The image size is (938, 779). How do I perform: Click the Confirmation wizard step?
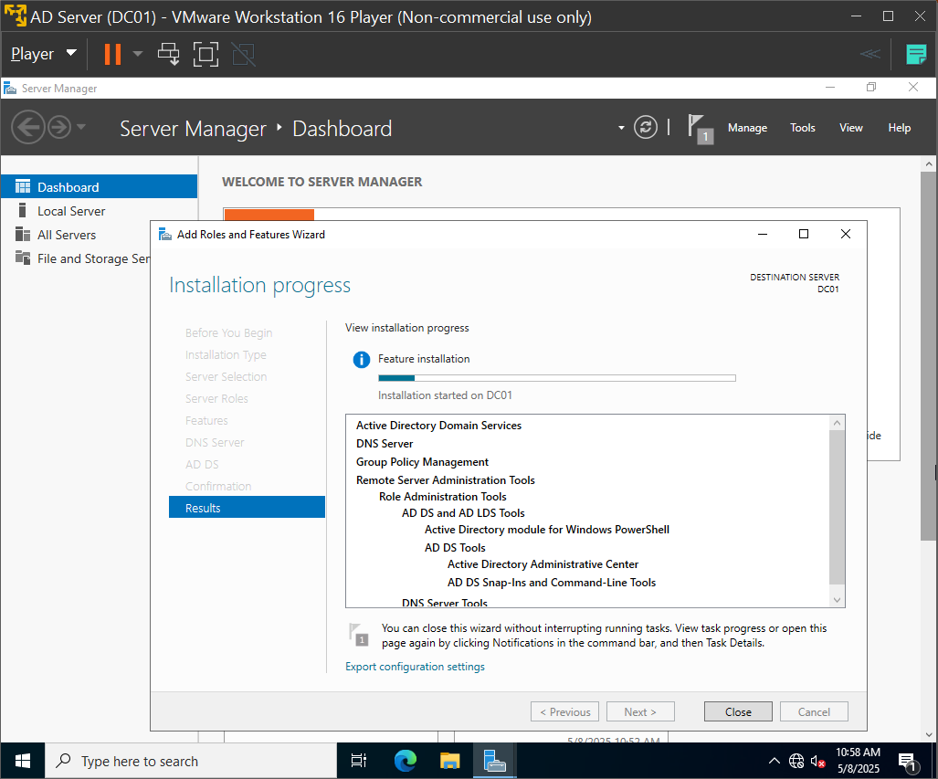pos(217,486)
